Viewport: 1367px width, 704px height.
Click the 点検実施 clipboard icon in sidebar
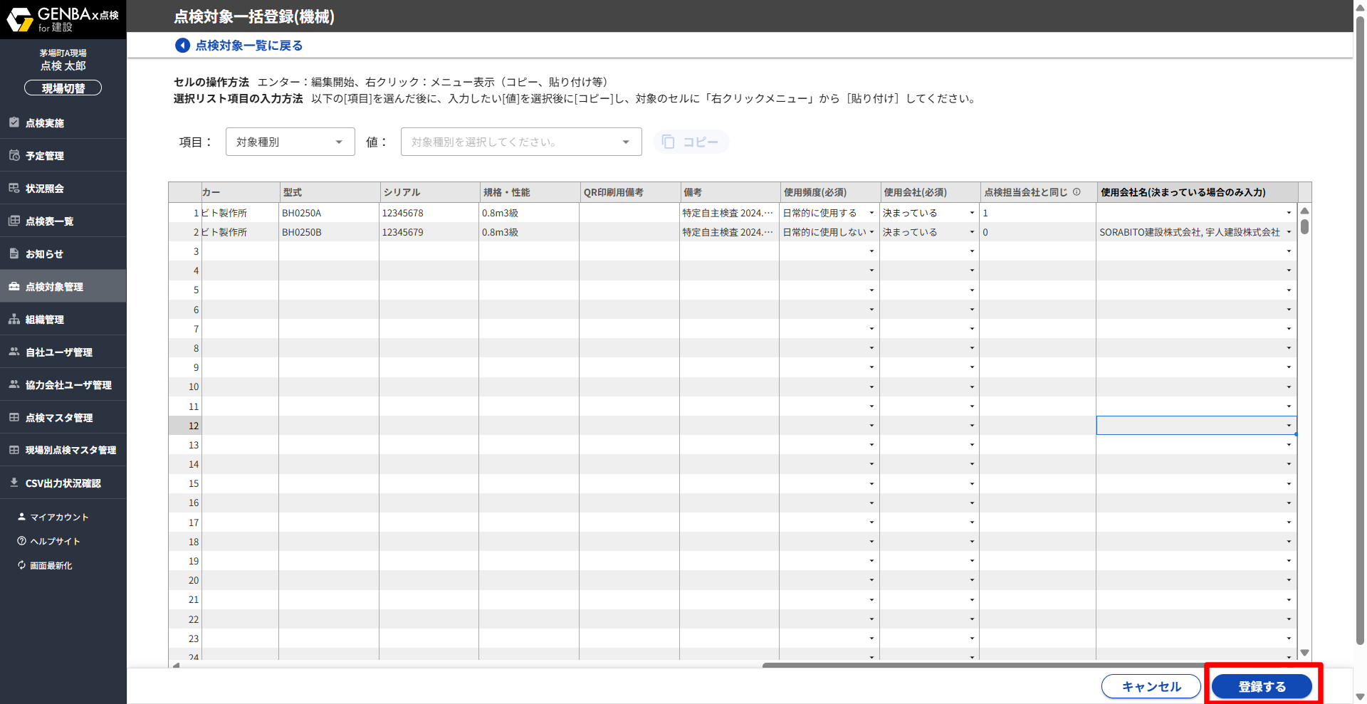point(14,122)
